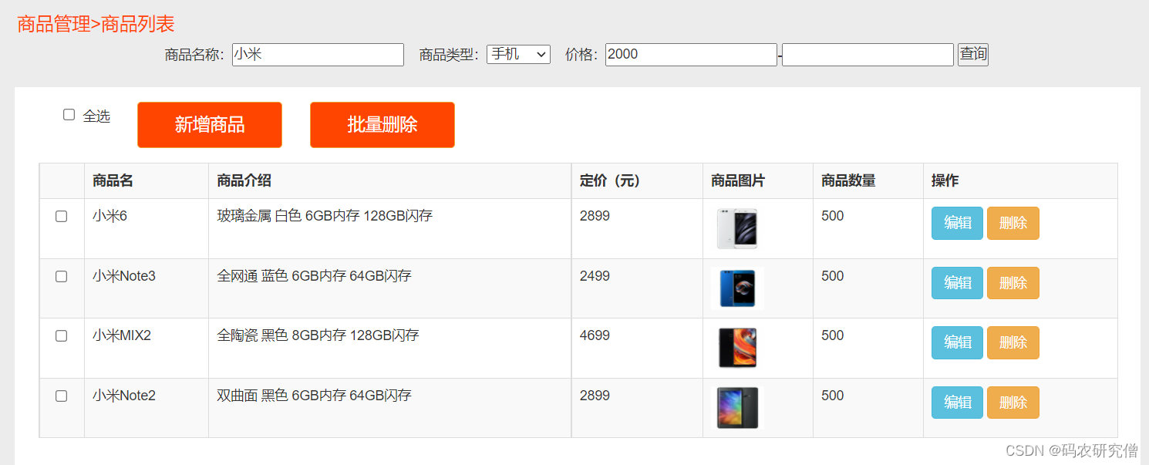Image resolution: width=1149 pixels, height=465 pixels.
Task: Click description 全陶瓷 黑色 8GB内存 128GB闪存
Action: [x=318, y=335]
